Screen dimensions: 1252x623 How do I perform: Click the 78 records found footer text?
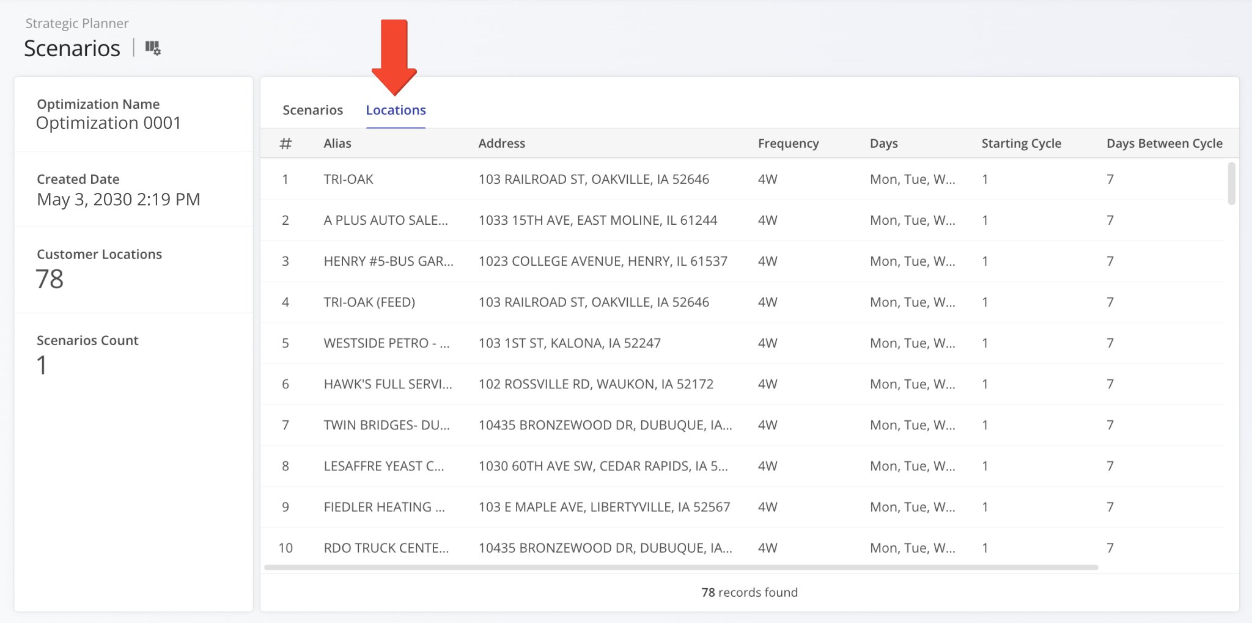point(749,592)
